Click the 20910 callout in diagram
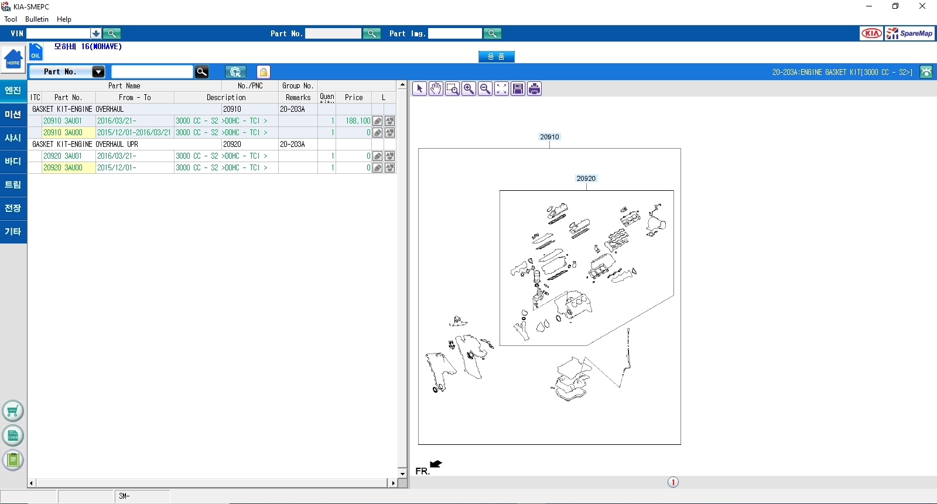Screen dimensions: 937x504 [x=549, y=137]
